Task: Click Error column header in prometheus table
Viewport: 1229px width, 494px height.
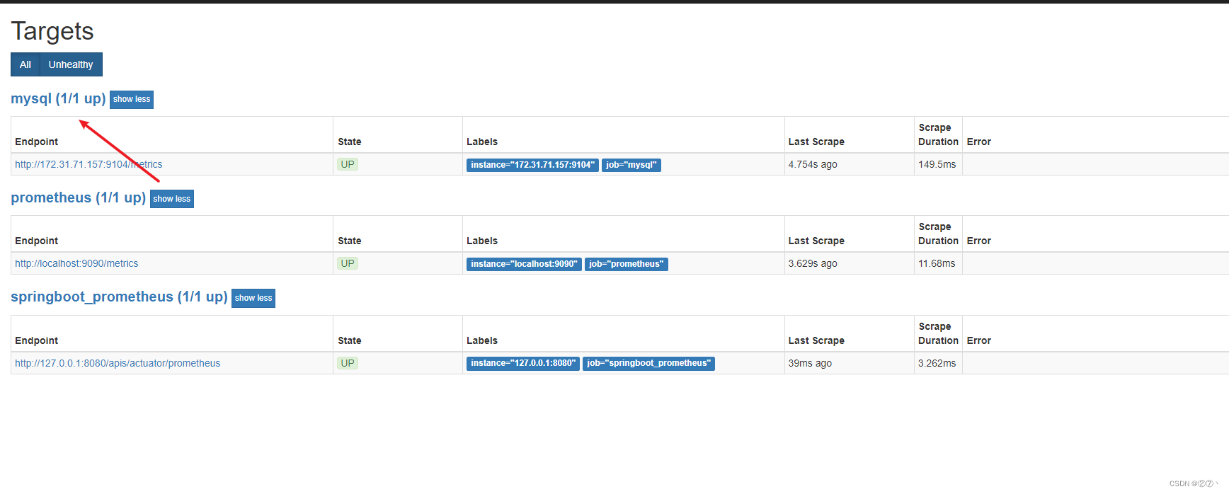Action: point(979,241)
